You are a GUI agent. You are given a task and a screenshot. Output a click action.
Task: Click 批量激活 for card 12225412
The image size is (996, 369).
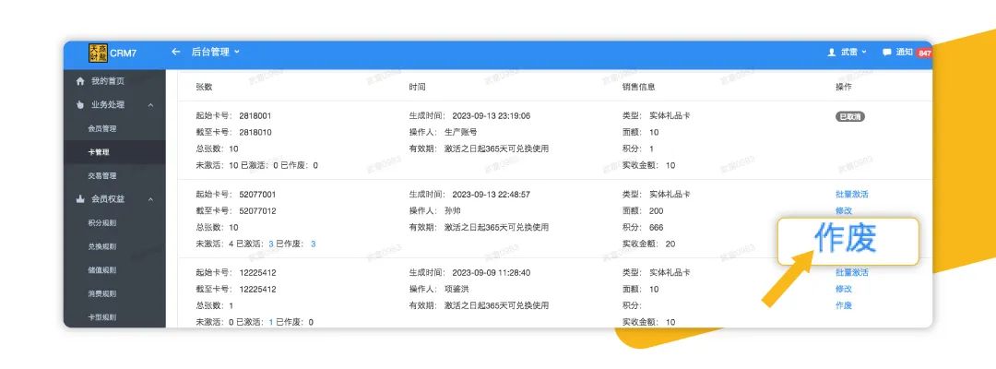tap(852, 272)
